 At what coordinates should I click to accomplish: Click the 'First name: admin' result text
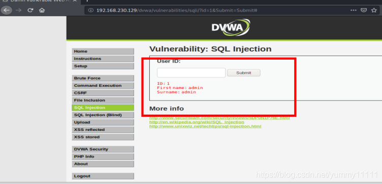180,88
